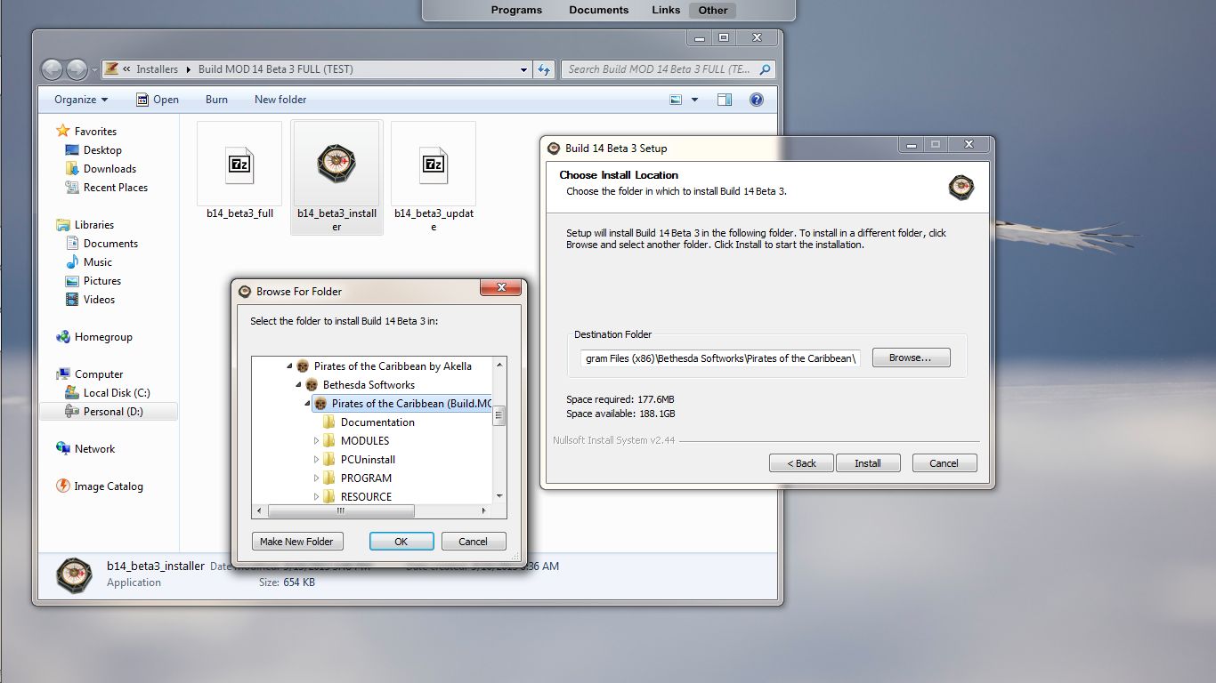The width and height of the screenshot is (1216, 683).
Task: Switch to the Documents tab
Action: (x=599, y=10)
